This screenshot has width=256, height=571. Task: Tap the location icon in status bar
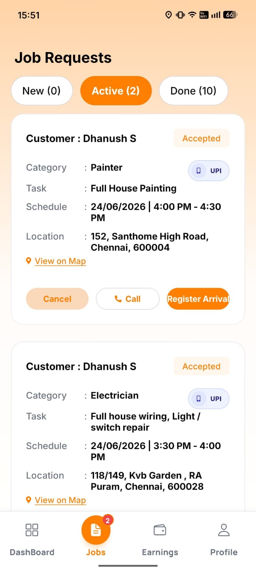[x=169, y=15]
